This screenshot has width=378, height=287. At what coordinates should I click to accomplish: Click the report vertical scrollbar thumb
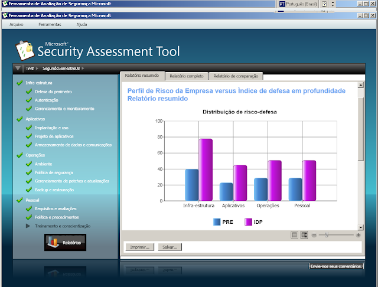click(x=361, y=129)
